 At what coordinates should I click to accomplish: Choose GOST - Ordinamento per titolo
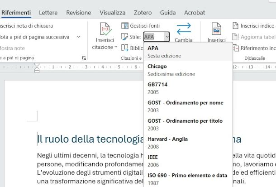tap(188, 125)
